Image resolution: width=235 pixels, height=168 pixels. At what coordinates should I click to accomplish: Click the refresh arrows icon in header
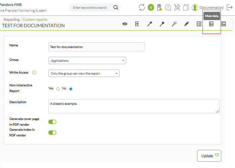142,7
